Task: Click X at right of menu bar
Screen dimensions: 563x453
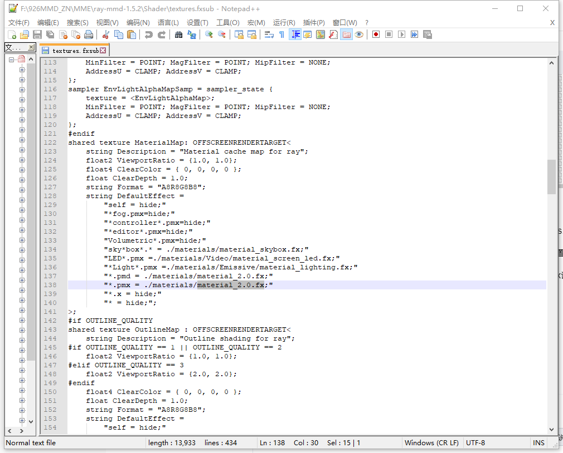Action: (x=552, y=23)
